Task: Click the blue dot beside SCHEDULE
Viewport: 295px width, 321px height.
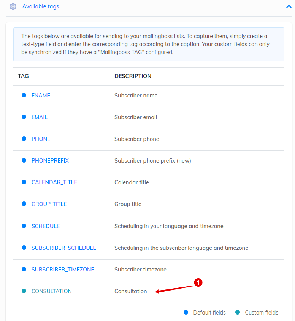Action: [x=24, y=226]
